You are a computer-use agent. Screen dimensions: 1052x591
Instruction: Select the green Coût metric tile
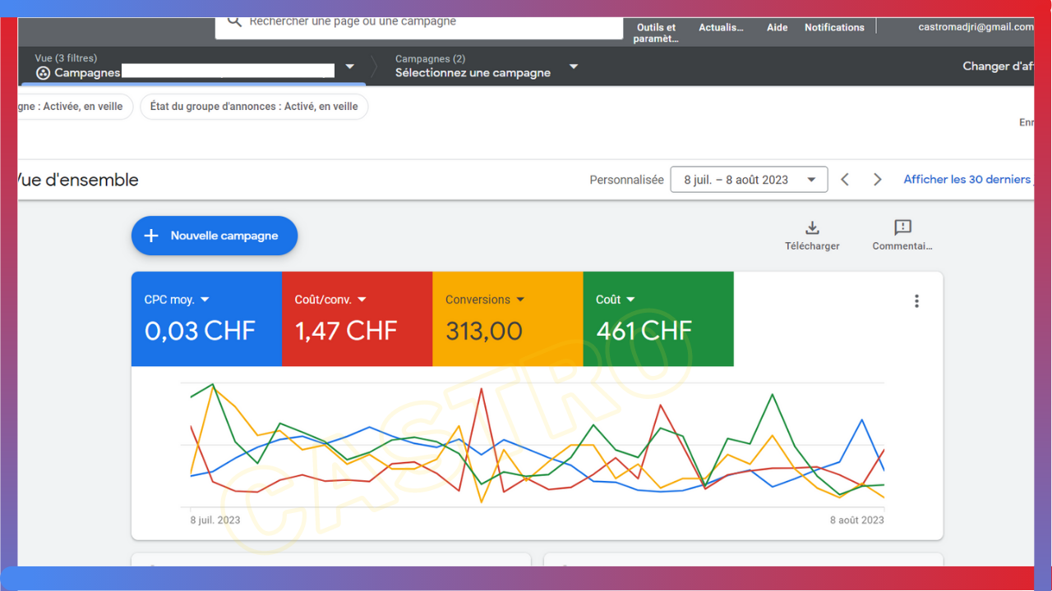click(x=657, y=319)
